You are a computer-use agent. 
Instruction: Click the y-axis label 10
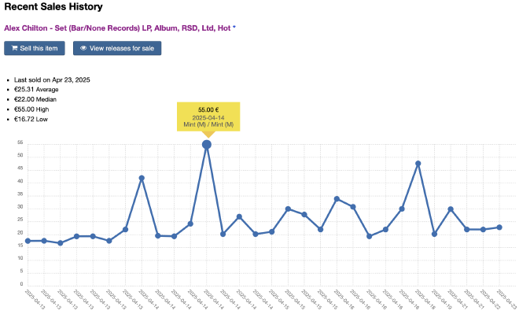[20, 258]
